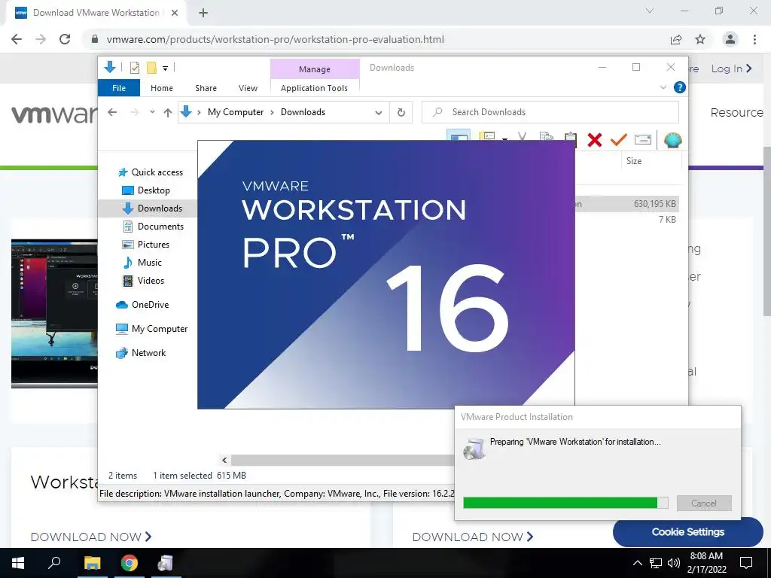Expand the address bar history dropdown
Viewport: 771px width, 578px height.
pos(379,113)
